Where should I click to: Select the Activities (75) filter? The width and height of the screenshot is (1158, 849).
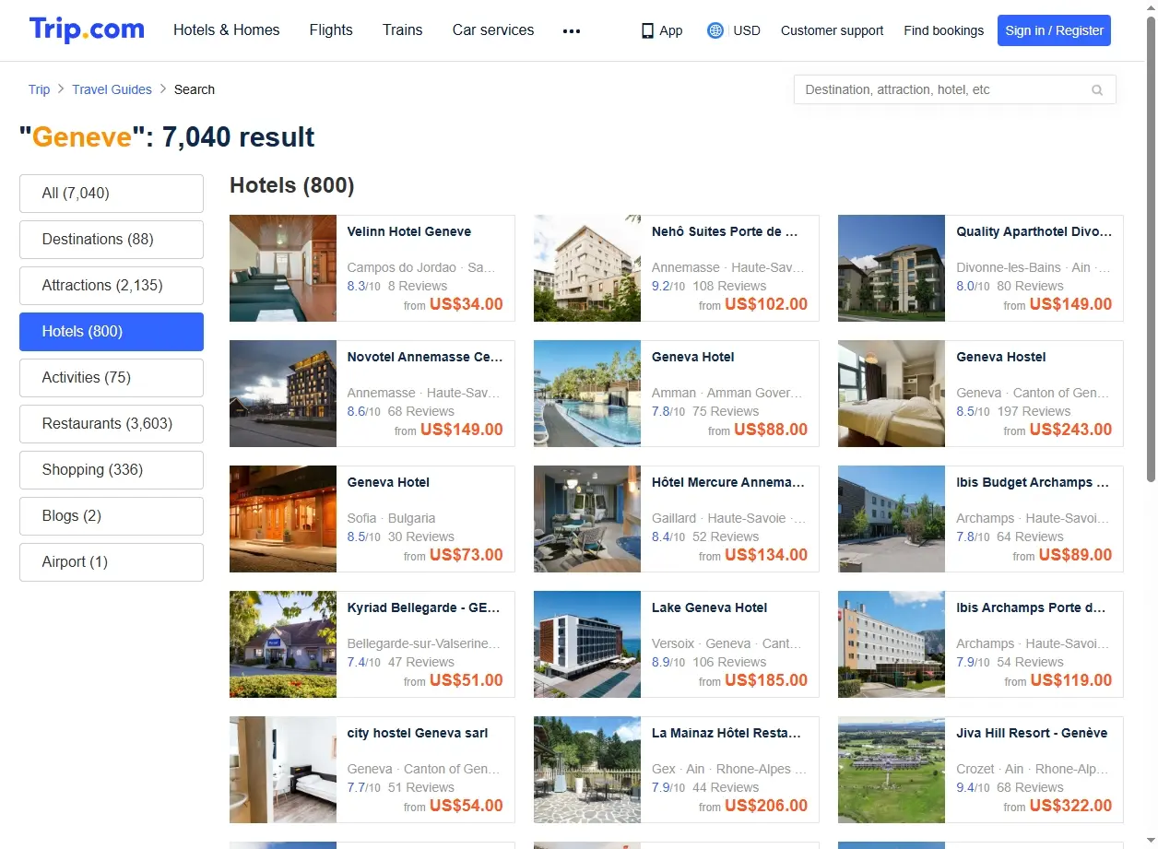click(x=112, y=378)
